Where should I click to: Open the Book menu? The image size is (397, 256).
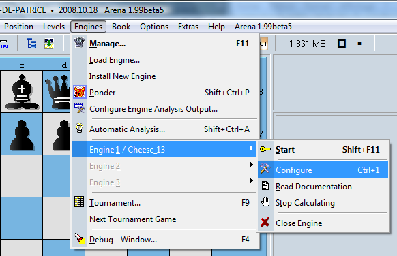[121, 27]
